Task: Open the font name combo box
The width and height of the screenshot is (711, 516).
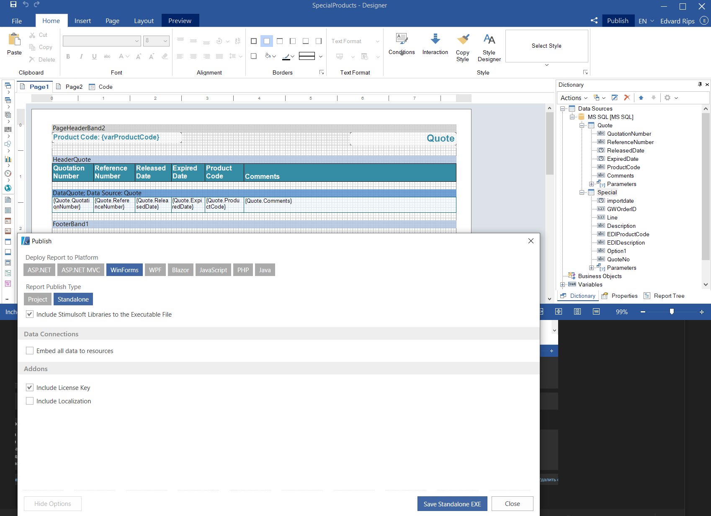Action: pos(101,41)
